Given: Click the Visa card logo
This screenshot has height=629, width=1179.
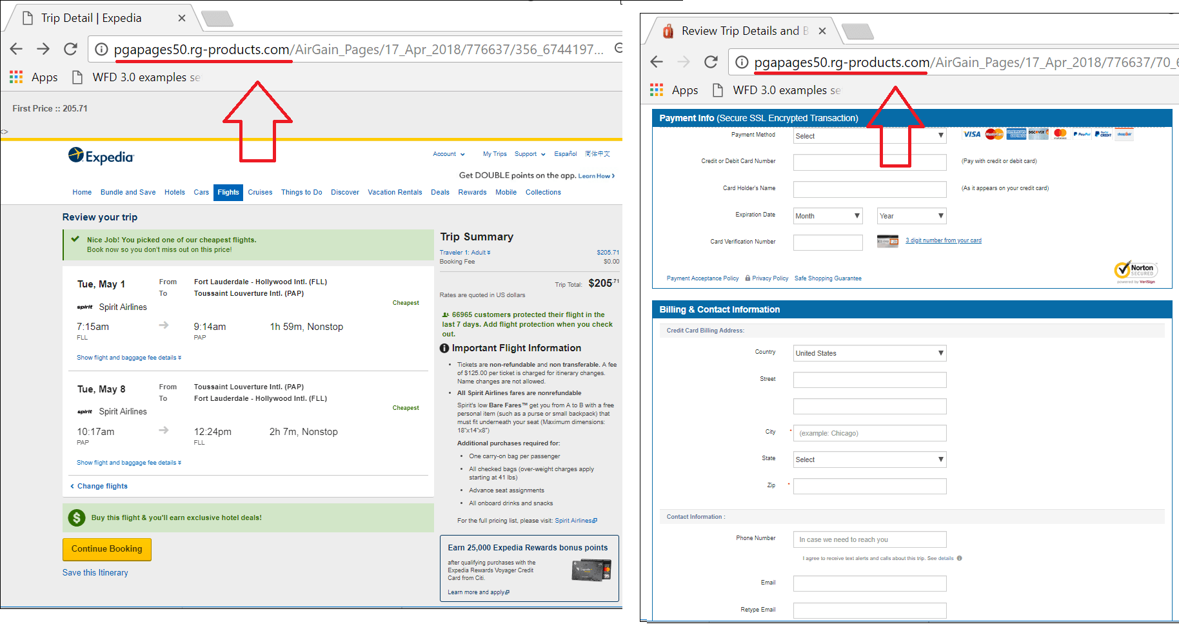Looking at the screenshot, I should pos(972,134).
